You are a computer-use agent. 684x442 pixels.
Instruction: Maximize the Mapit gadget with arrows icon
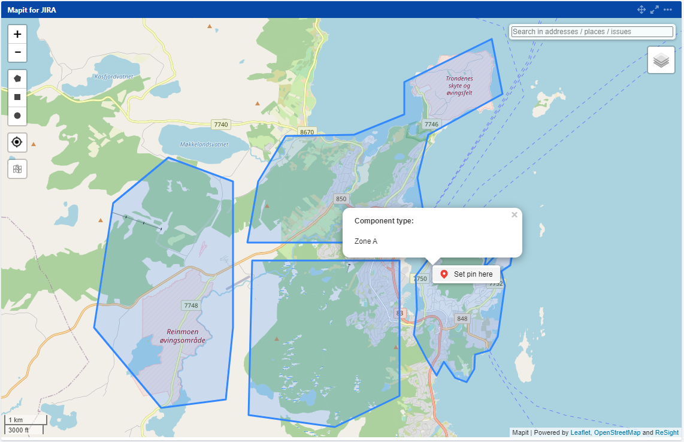[x=655, y=10]
